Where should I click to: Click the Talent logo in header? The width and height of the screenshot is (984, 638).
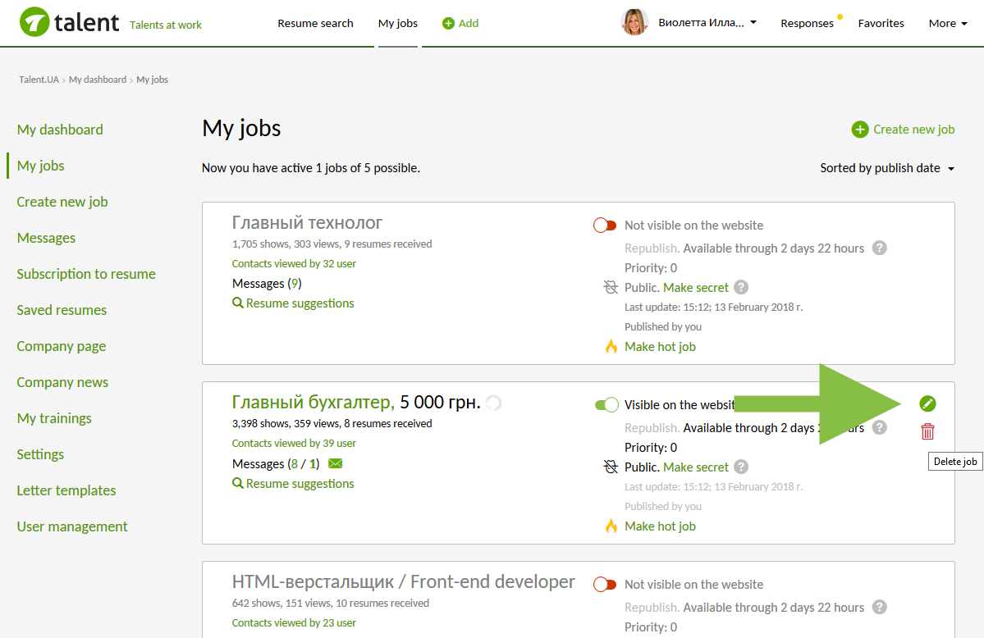(x=70, y=23)
